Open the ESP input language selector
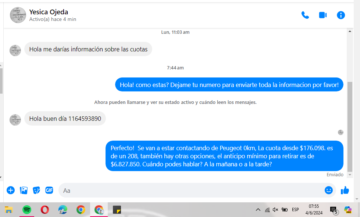This screenshot has width=360, height=217. (295, 210)
